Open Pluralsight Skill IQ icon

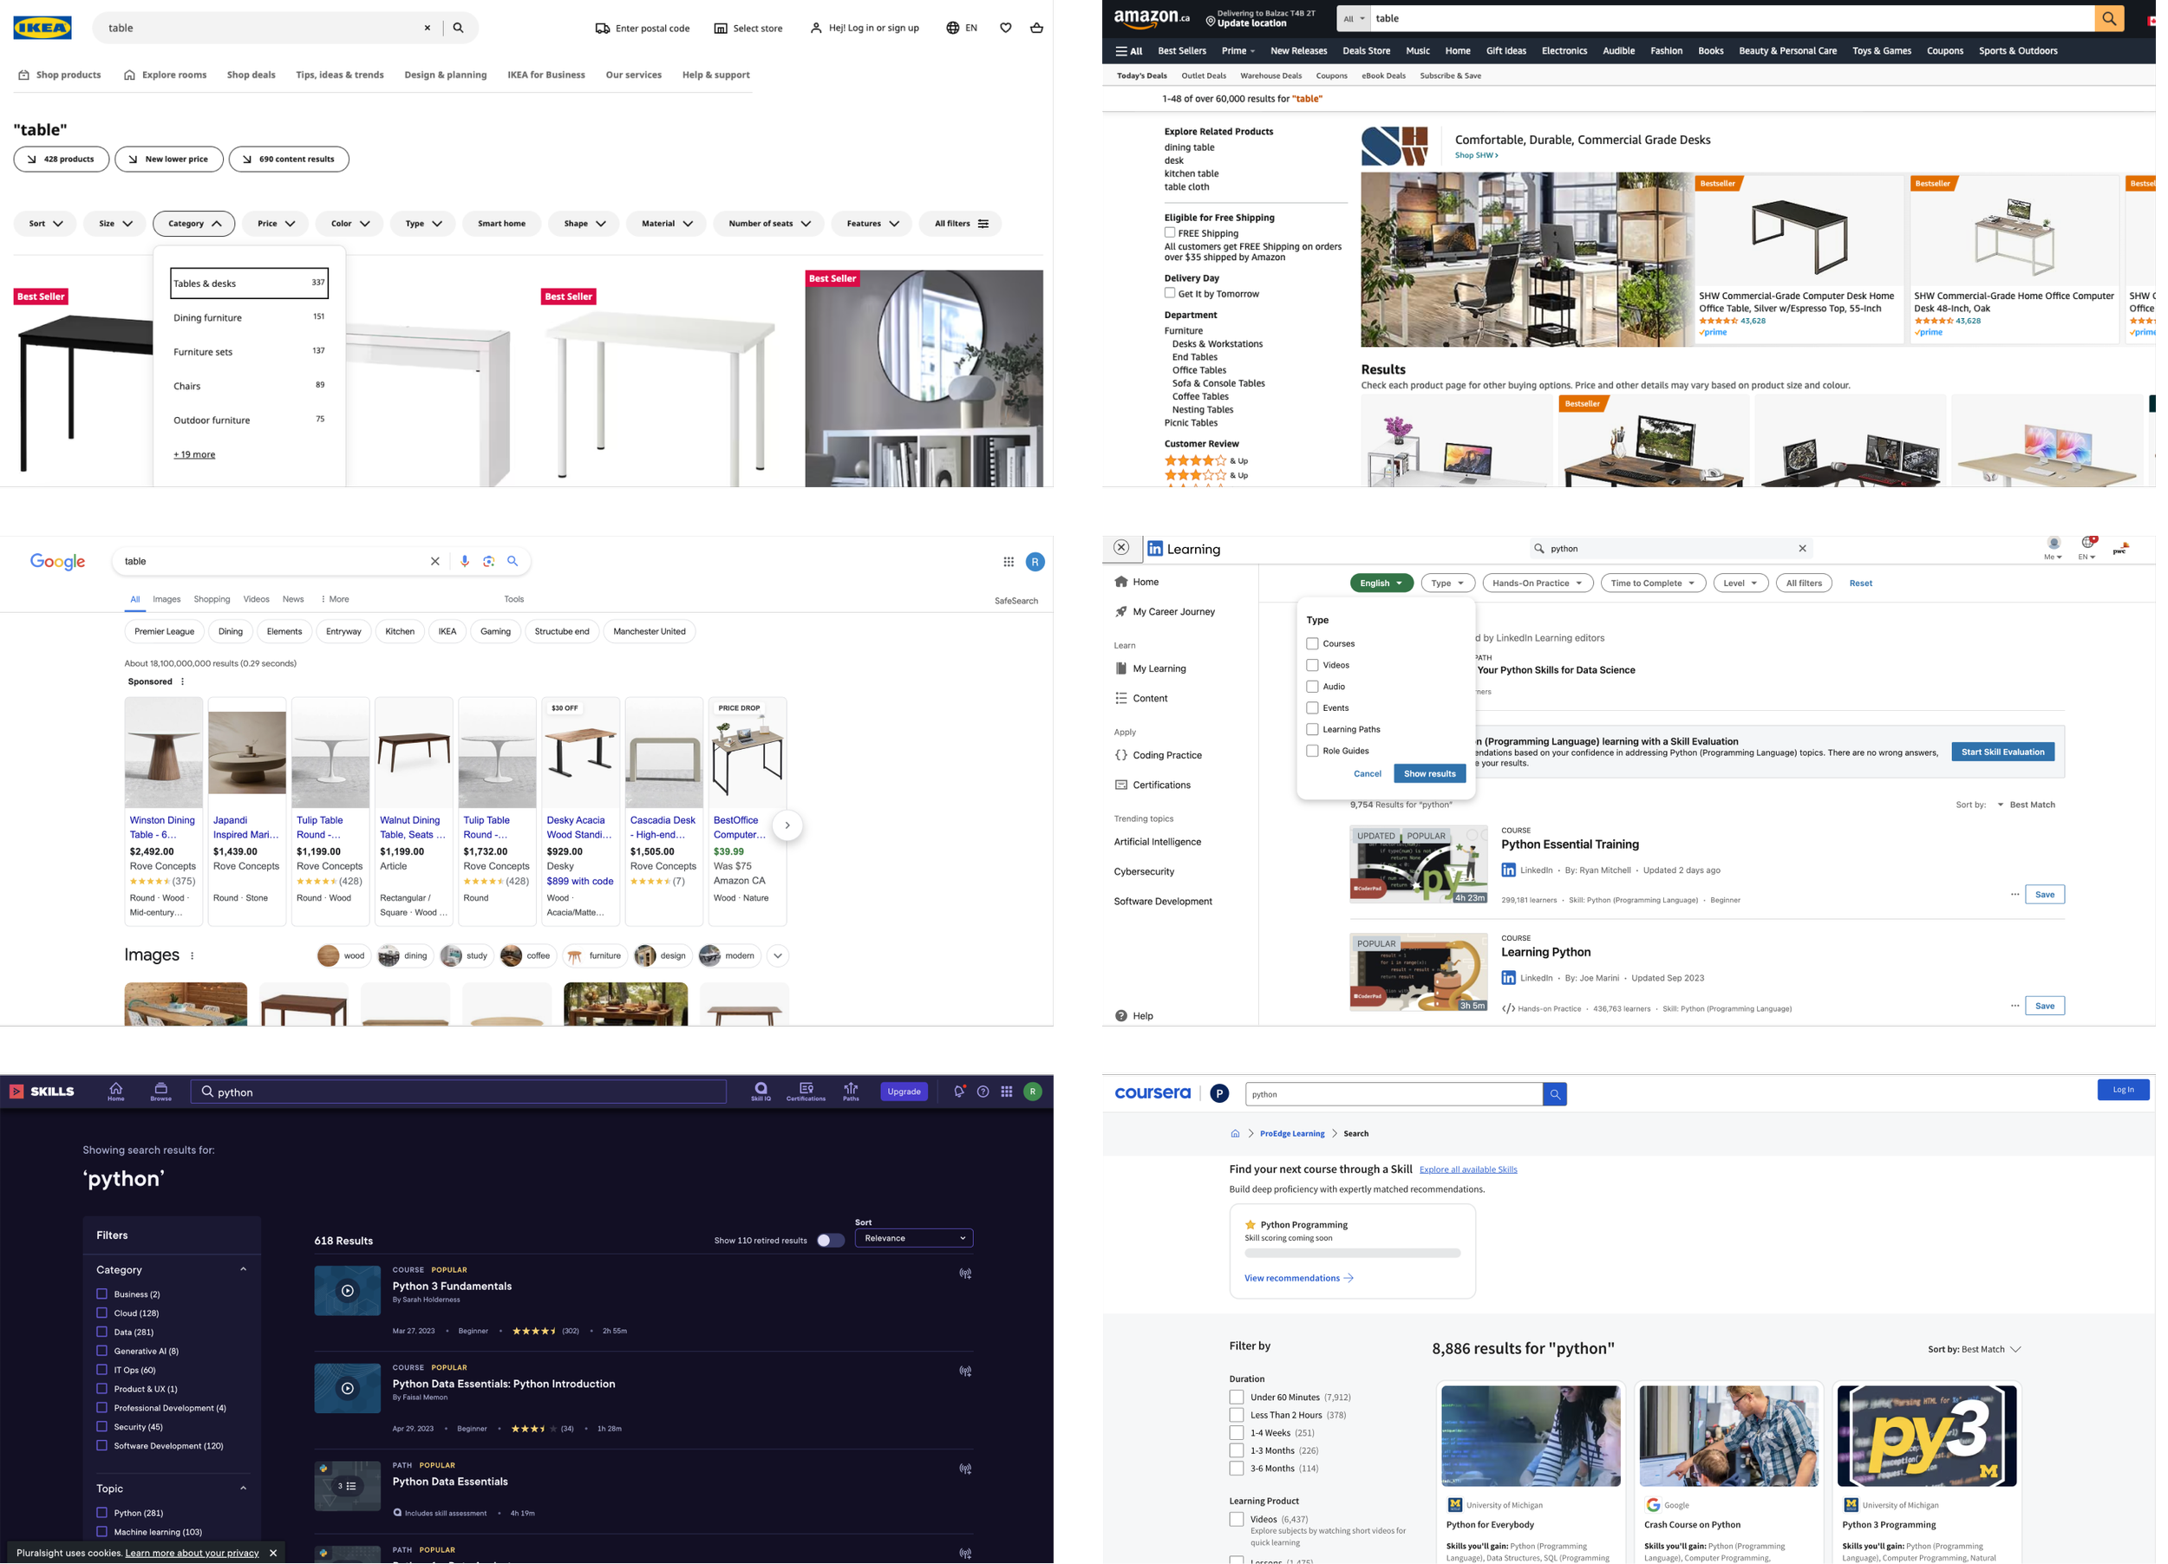(761, 1092)
